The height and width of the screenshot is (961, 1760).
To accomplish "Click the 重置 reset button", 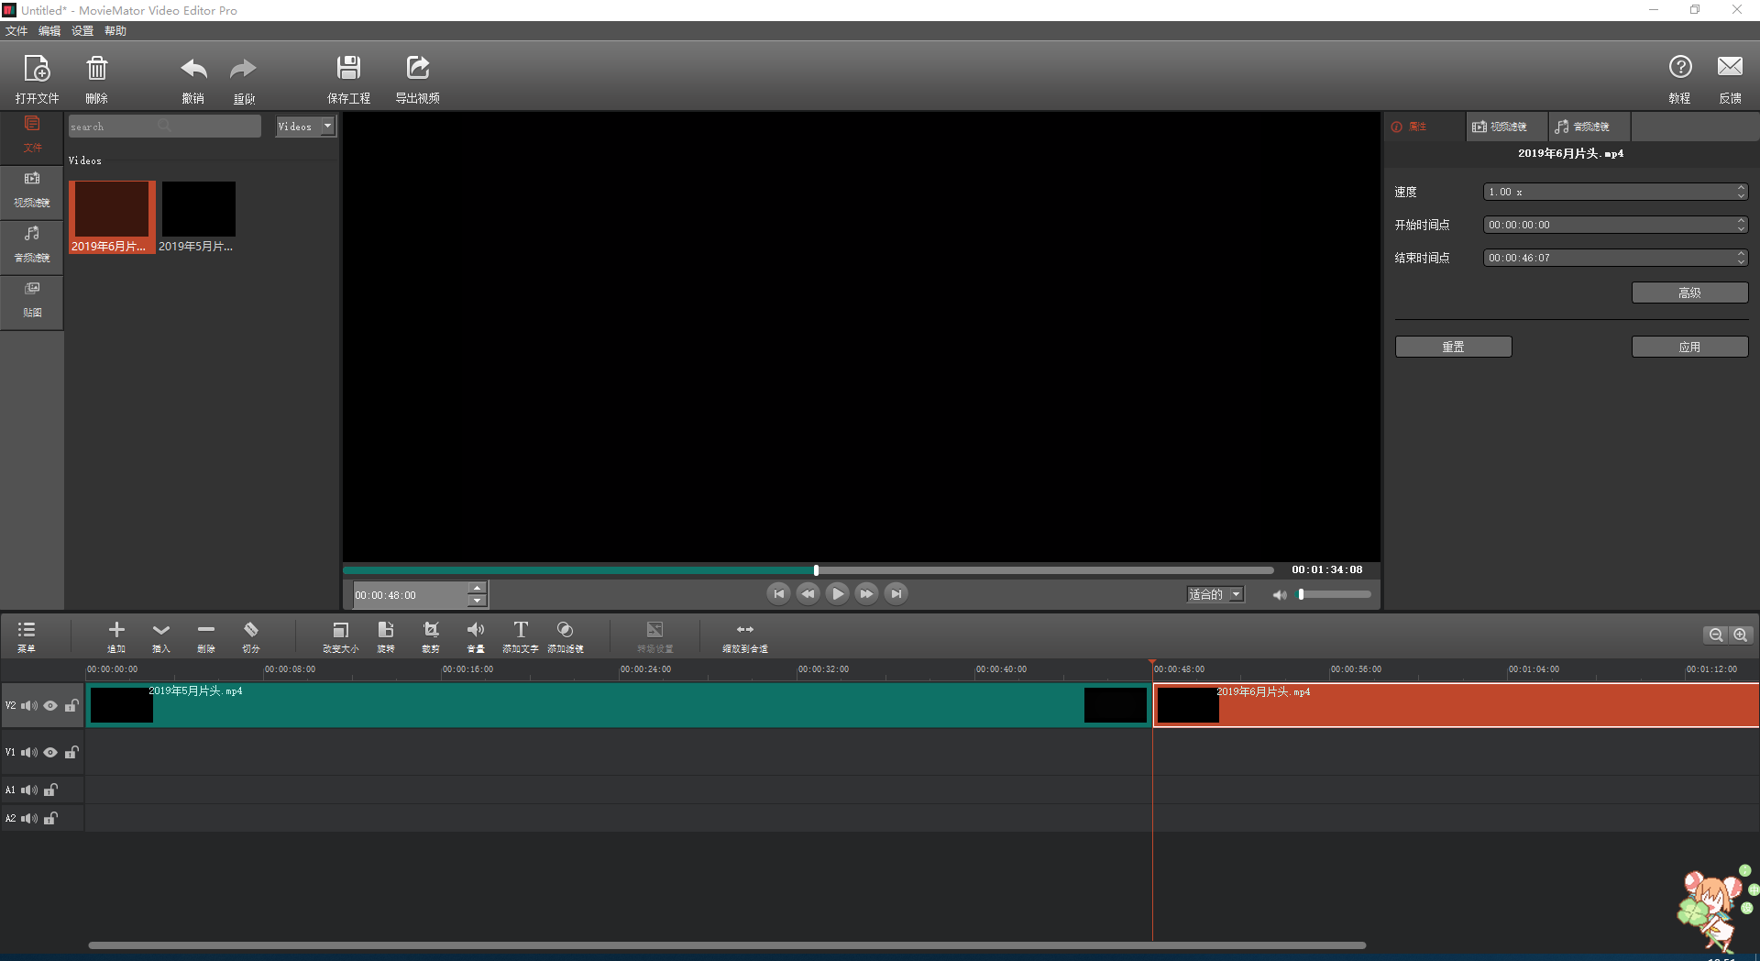I will [1453, 347].
